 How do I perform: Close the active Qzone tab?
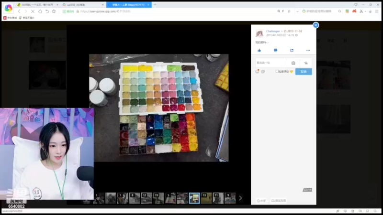click(148, 5)
